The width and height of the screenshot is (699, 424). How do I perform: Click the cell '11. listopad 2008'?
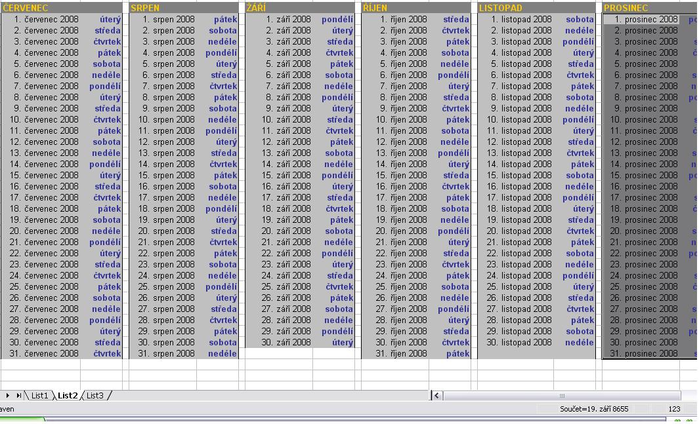[x=516, y=131]
